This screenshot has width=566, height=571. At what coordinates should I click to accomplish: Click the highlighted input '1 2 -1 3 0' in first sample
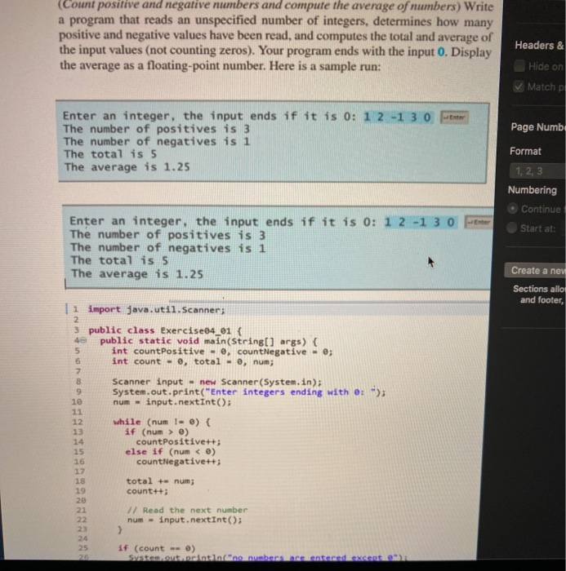398,117
